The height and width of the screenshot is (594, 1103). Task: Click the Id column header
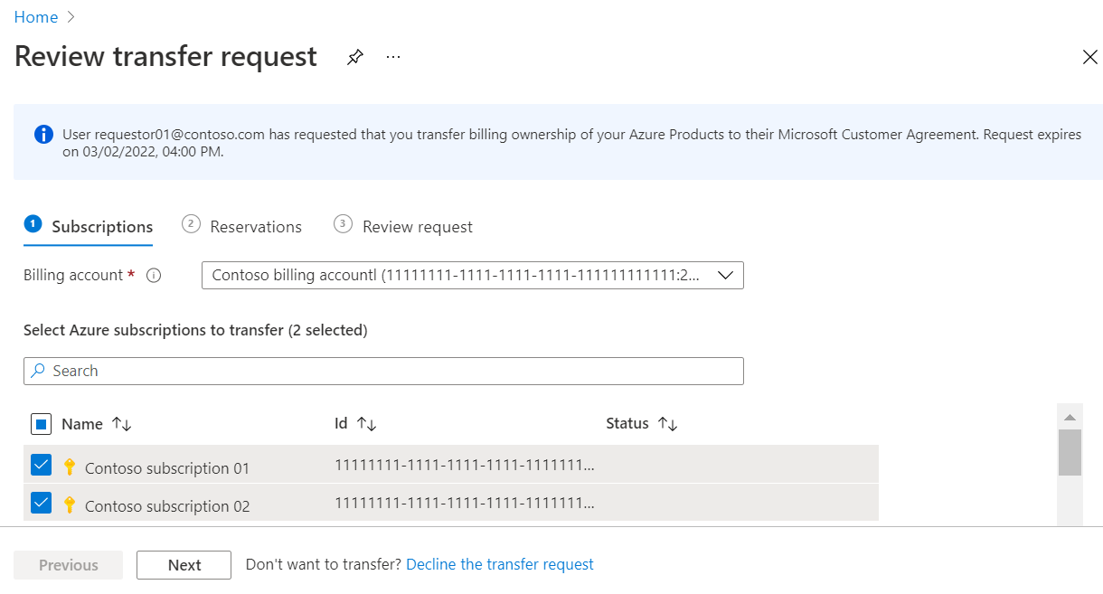[341, 423]
